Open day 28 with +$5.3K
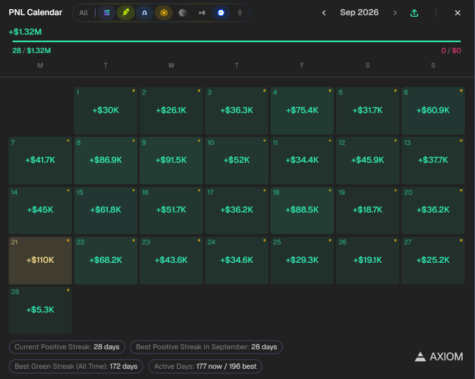 click(x=40, y=310)
